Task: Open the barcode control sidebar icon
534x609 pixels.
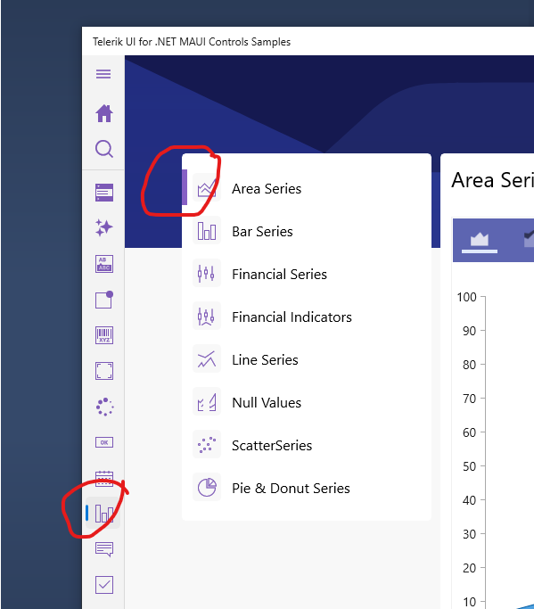Action: click(104, 335)
